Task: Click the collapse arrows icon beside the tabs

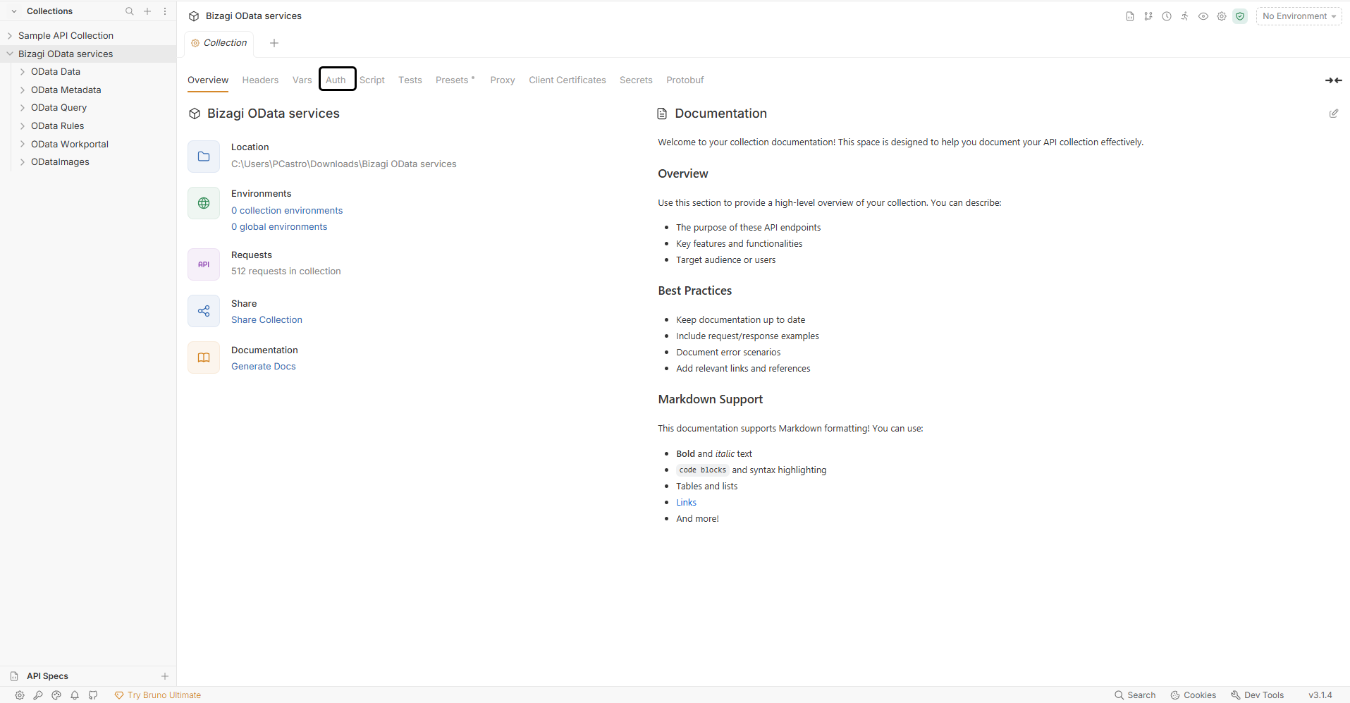Action: tap(1333, 80)
